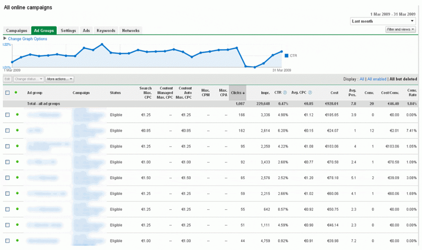Go to the Ads tab

pyautogui.click(x=87, y=30)
